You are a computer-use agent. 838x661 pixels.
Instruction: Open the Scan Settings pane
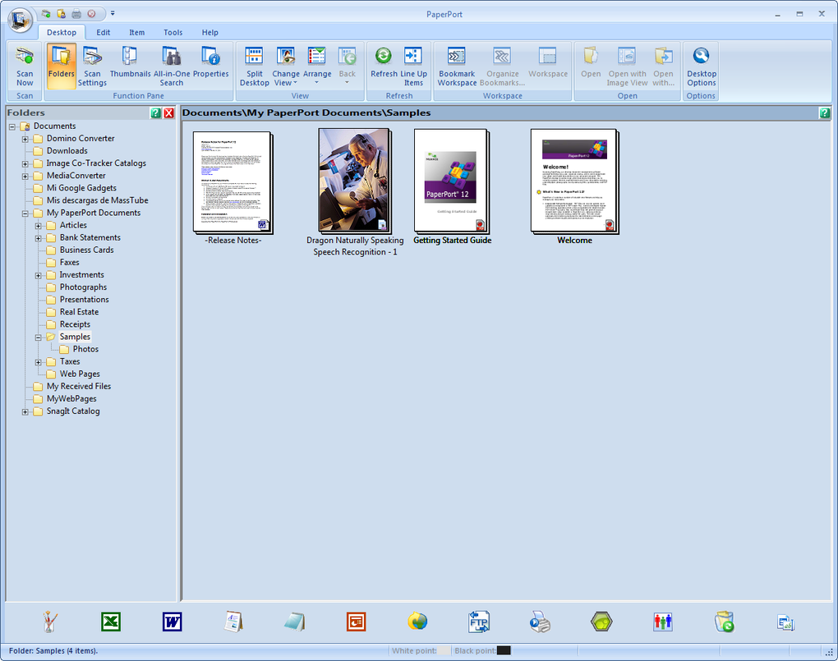92,67
